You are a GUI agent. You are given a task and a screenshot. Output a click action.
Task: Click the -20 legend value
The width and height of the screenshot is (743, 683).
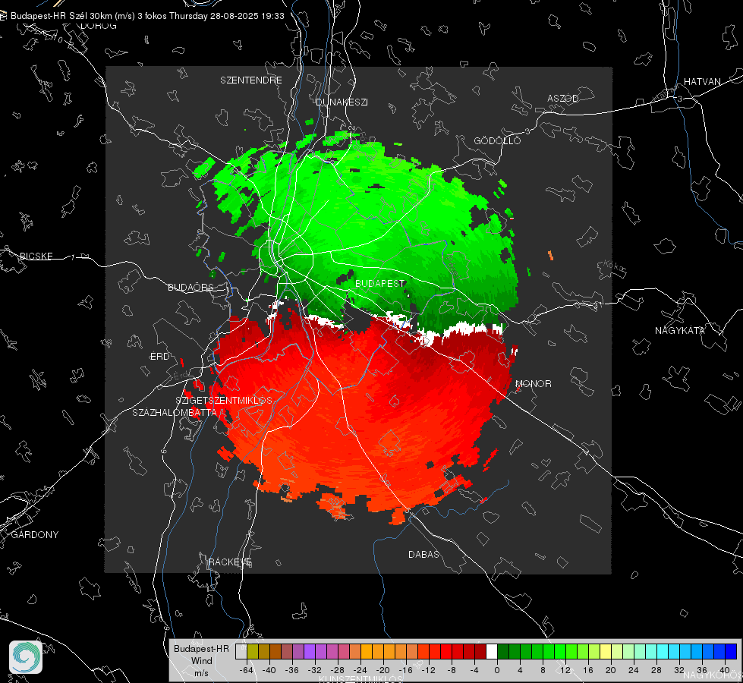coord(383,670)
